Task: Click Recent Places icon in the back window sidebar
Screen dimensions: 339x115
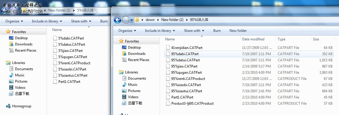Action: click(x=11, y=50)
